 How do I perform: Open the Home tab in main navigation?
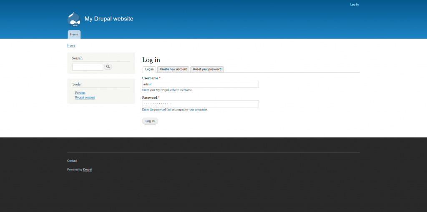click(74, 34)
